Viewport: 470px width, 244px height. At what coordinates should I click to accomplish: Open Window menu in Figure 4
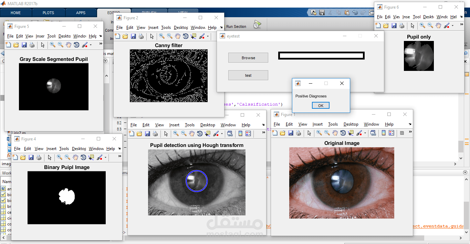point(96,149)
